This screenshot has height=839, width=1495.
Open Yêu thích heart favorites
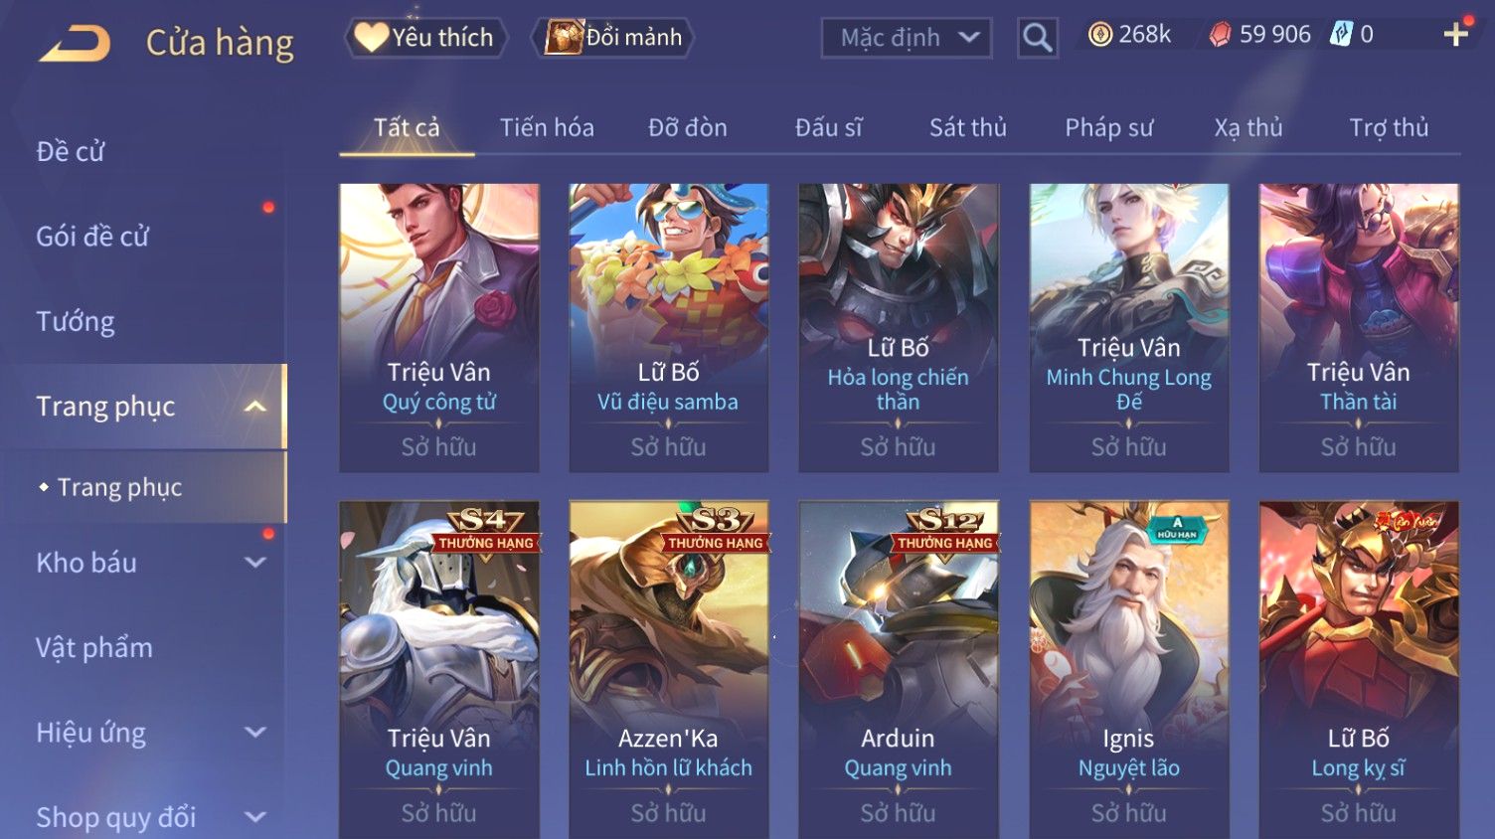coord(425,38)
